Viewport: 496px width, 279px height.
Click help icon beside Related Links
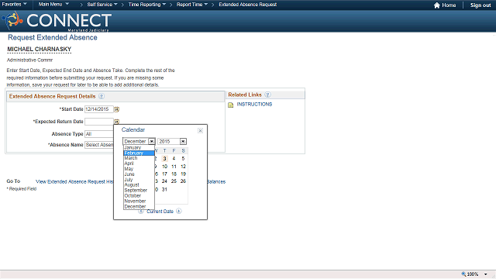(267, 95)
